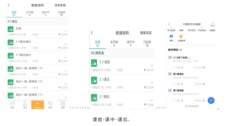The width and height of the screenshot is (229, 126).
Task: Open the 资源 folder icon in bottom bar
Action: tap(12, 104)
